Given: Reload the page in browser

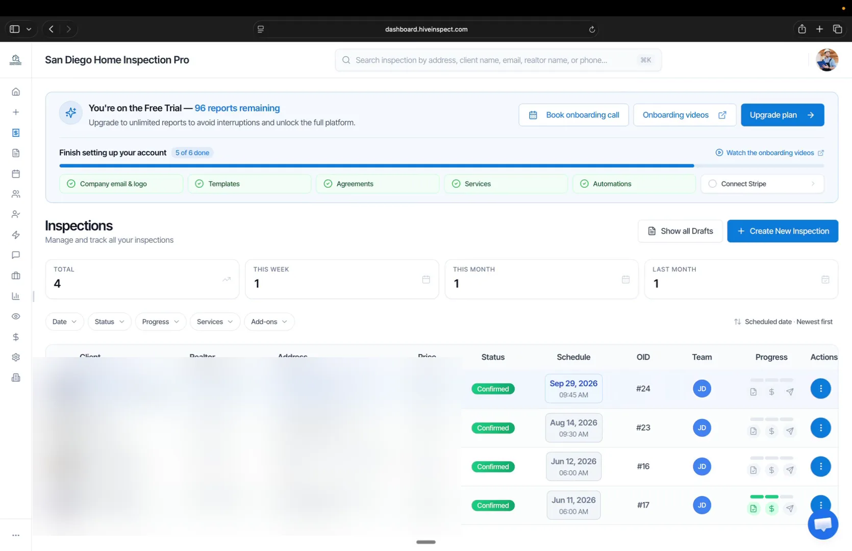Looking at the screenshot, I should pyautogui.click(x=592, y=29).
